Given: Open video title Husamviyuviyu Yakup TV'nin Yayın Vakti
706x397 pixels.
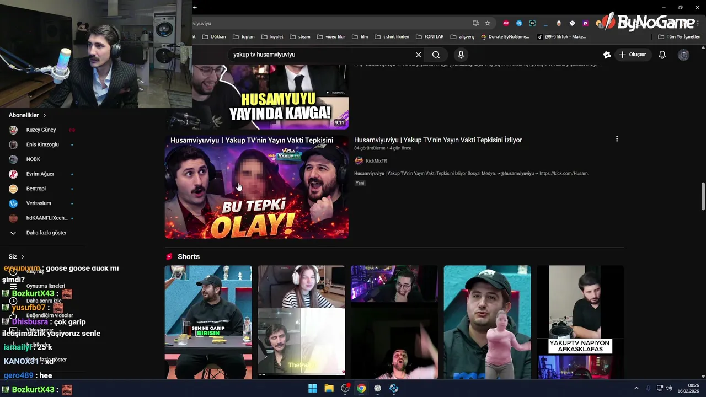Looking at the screenshot, I should 438,140.
